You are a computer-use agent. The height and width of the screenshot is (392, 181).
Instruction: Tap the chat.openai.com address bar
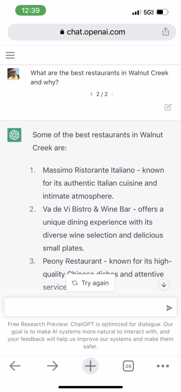coord(92,32)
